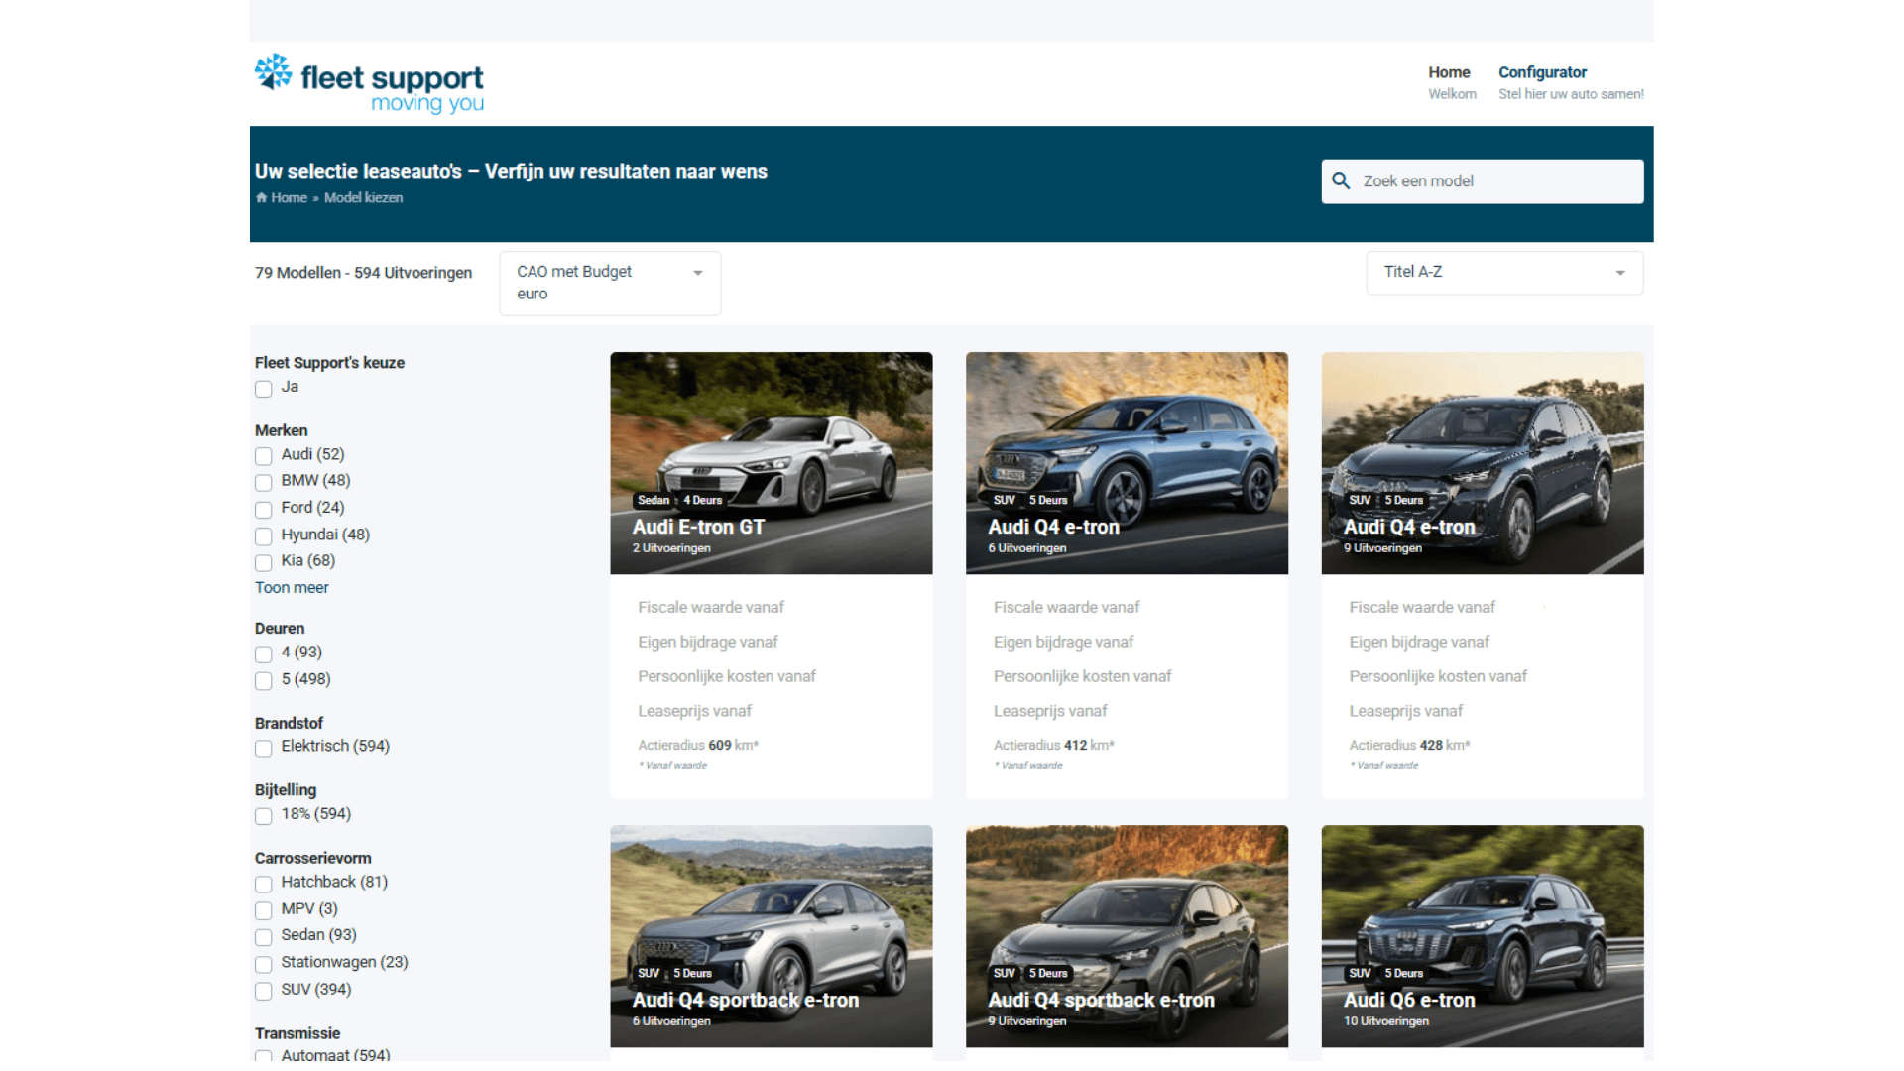Viewport: 1904px width, 1071px height.
Task: Click the 'Sedan' badge on Audi E-tron GT
Action: pos(654,500)
